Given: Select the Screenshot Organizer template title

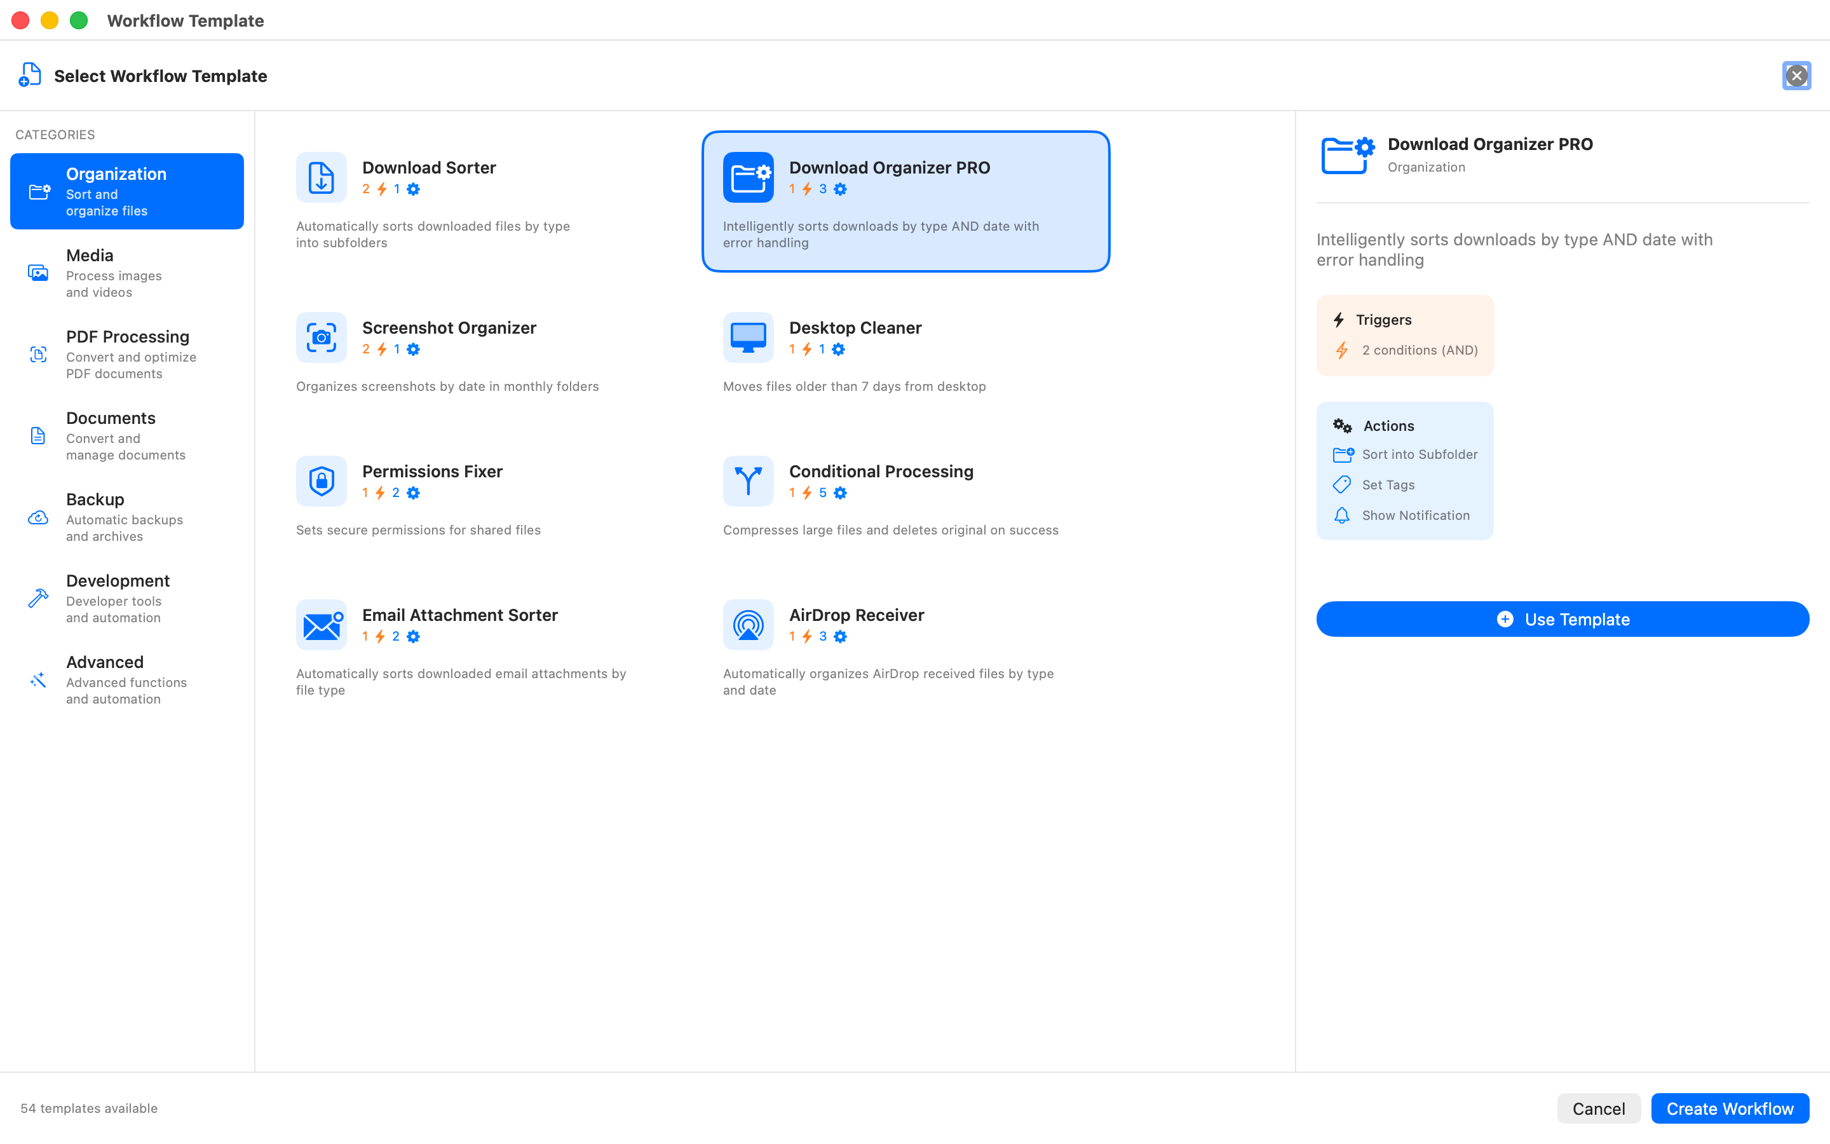Looking at the screenshot, I should 449,327.
